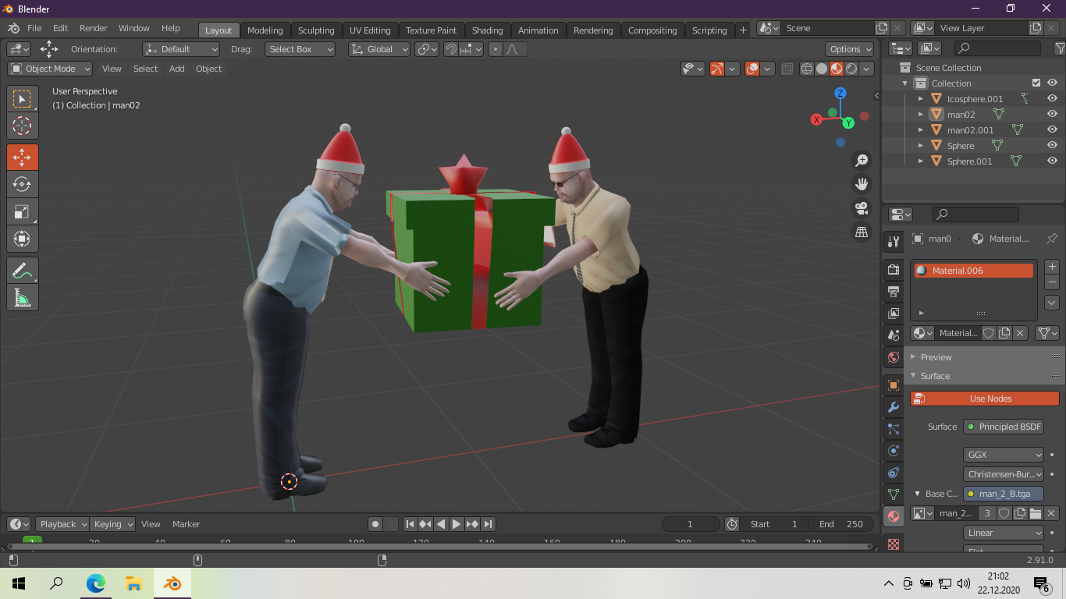Select the Rotate tool in toolbar
Screen dimensions: 1066x599
click(22, 184)
